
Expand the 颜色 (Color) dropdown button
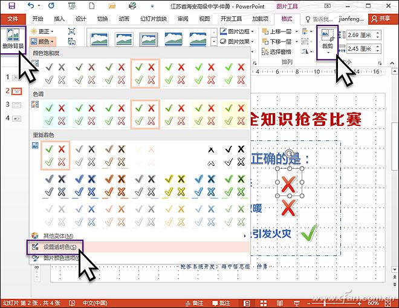pyautogui.click(x=44, y=42)
